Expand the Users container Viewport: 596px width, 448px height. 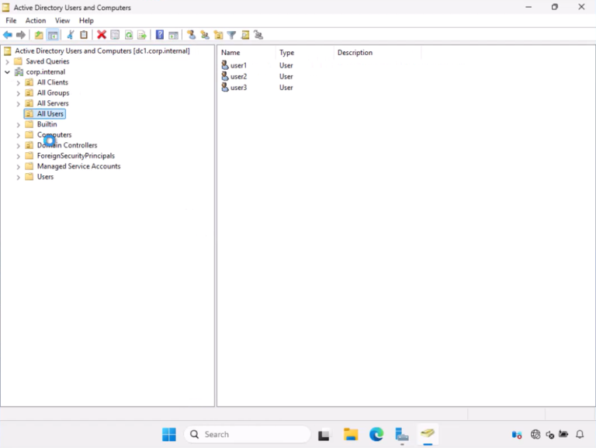[19, 177]
